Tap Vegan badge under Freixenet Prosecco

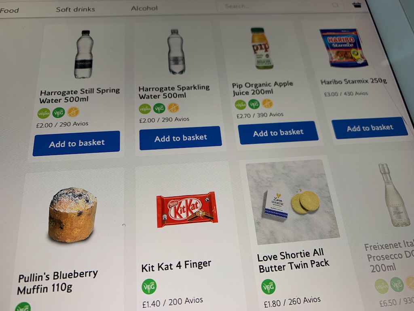pos(382,286)
